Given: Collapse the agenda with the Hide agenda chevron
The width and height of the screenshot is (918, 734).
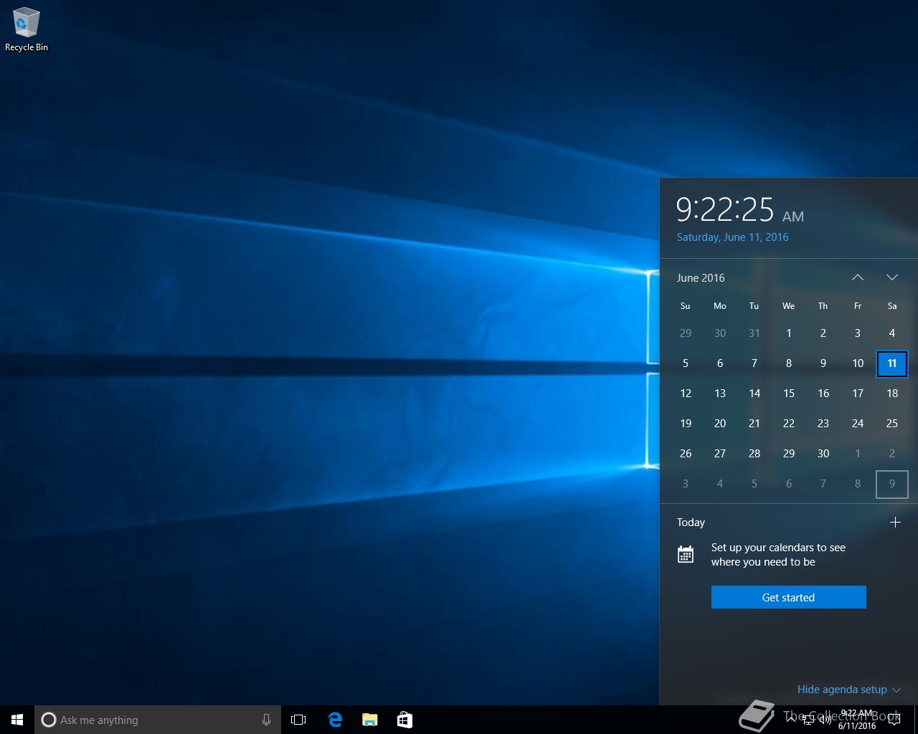Looking at the screenshot, I should [x=896, y=690].
